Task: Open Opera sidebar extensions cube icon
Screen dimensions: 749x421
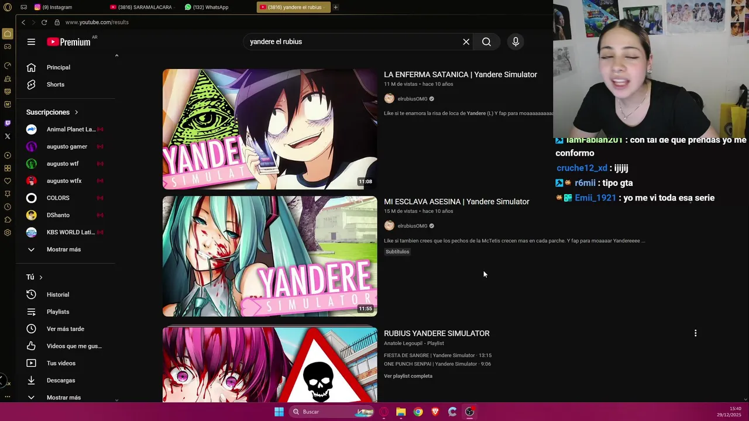Action: (x=8, y=220)
